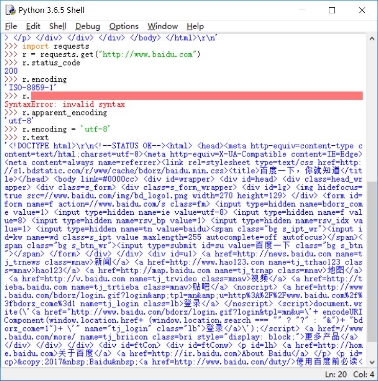The height and width of the screenshot is (381, 378).
Task: Click the 200 output value
Action: [11, 71]
